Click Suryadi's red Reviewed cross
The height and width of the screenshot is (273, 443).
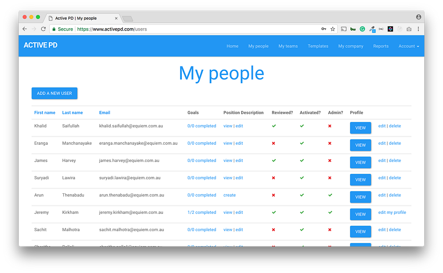pyautogui.click(x=273, y=178)
